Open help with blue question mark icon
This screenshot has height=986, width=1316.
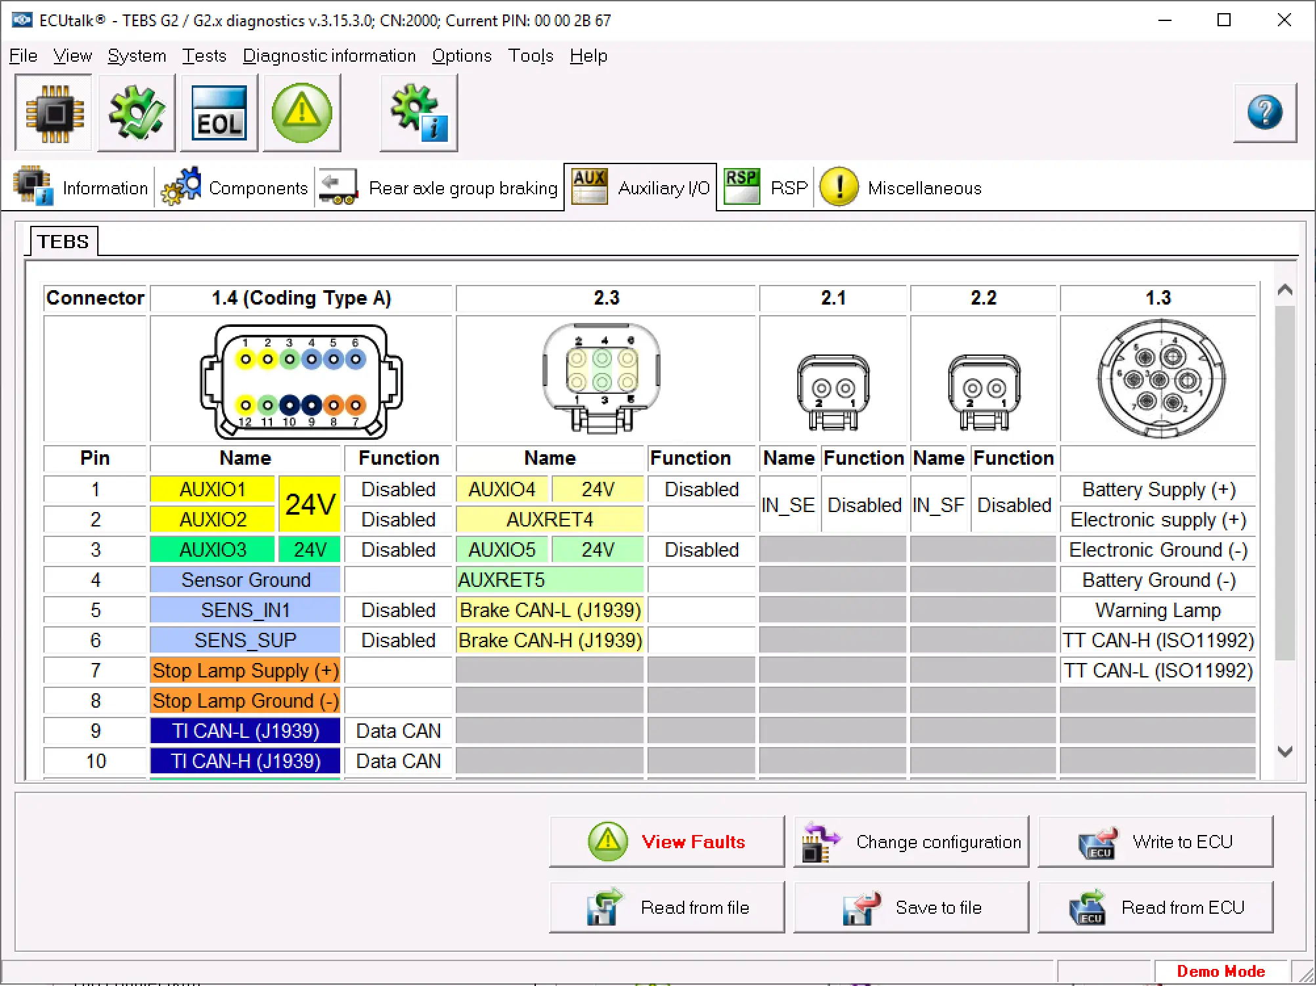coord(1264,113)
